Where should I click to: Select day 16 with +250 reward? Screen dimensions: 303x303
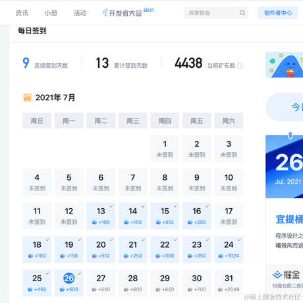(x=197, y=216)
